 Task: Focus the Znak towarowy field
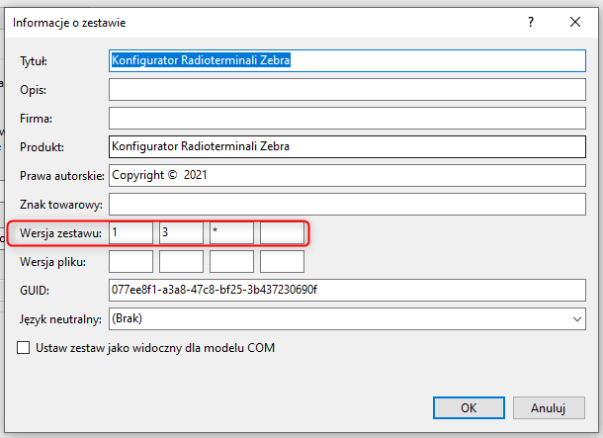[x=346, y=205]
